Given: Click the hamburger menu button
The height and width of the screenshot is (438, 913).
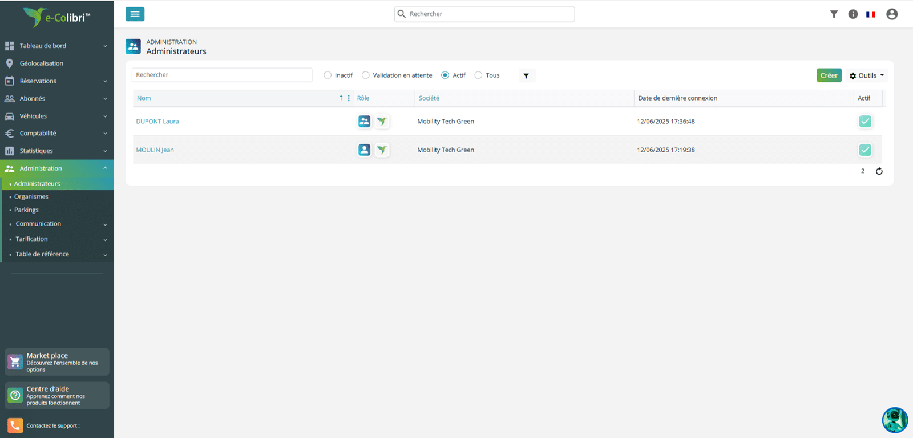Looking at the screenshot, I should click(x=135, y=14).
